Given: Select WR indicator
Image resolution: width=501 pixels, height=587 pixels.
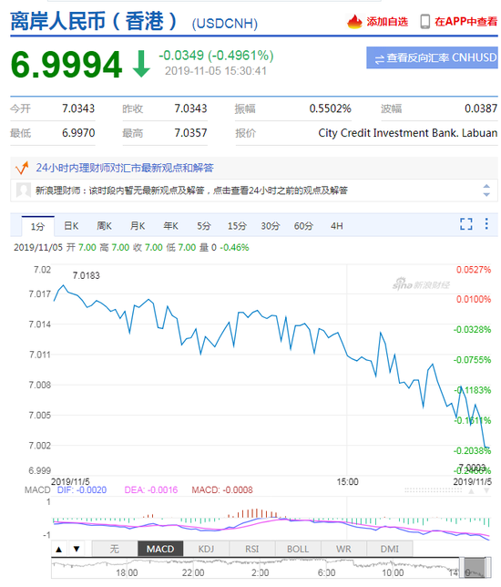Looking at the screenshot, I should [x=343, y=550].
